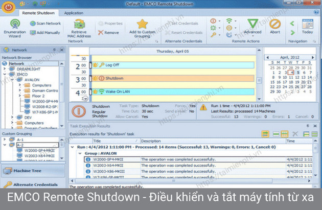
Task: Select Domain Controllers folder under AVALON
Action: point(45,90)
